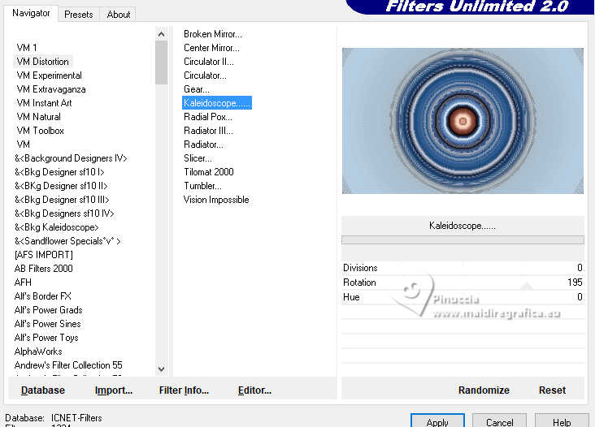Select the VM Natural category
Viewport: 595px width, 427px height.
point(39,117)
